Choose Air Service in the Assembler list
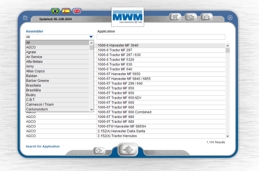259x171 pixels. 57,57
